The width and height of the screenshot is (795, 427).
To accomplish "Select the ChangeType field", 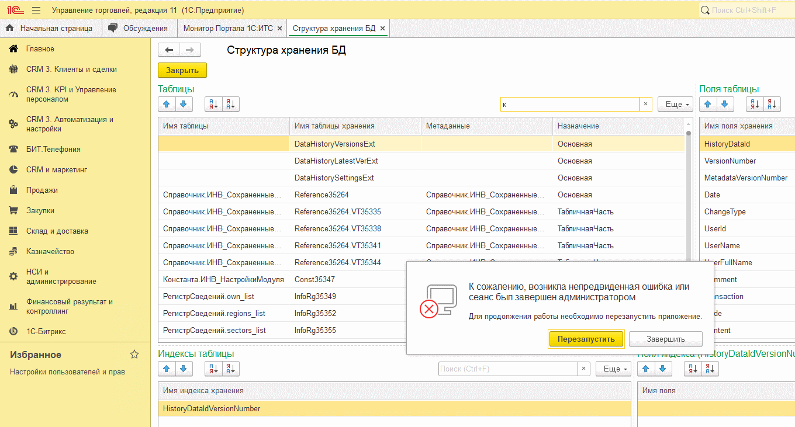I will point(747,211).
